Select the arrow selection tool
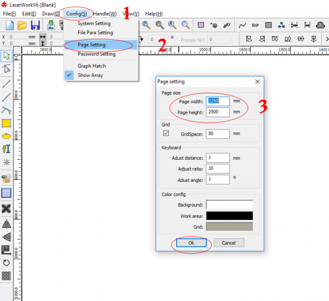The image size is (329, 301). (6, 56)
